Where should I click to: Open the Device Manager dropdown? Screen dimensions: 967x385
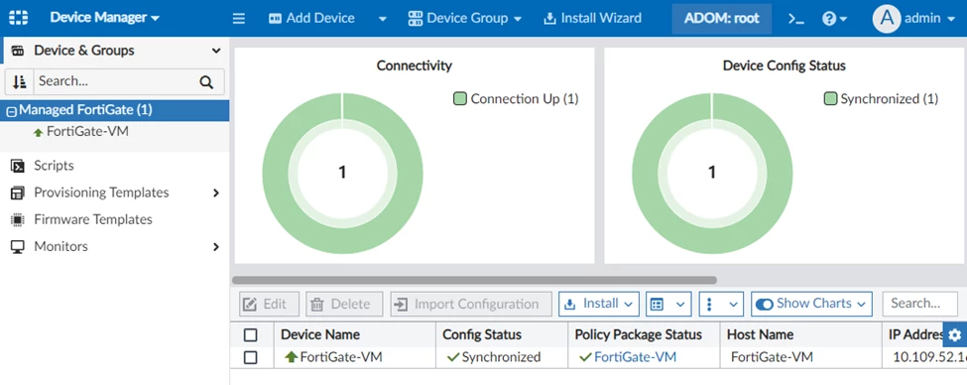[x=104, y=18]
